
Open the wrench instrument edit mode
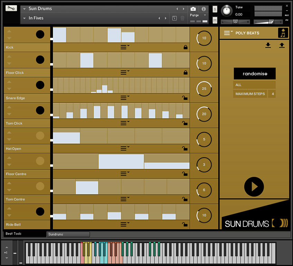(11, 8)
